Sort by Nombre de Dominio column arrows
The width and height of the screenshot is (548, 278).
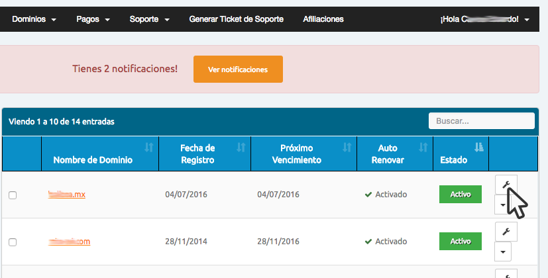click(148, 147)
